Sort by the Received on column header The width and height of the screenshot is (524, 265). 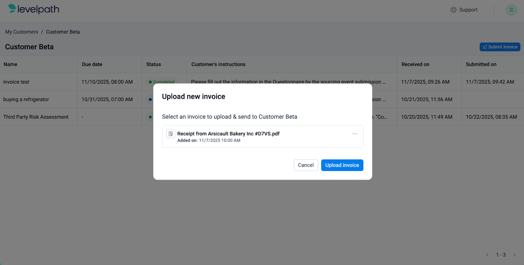(x=415, y=64)
